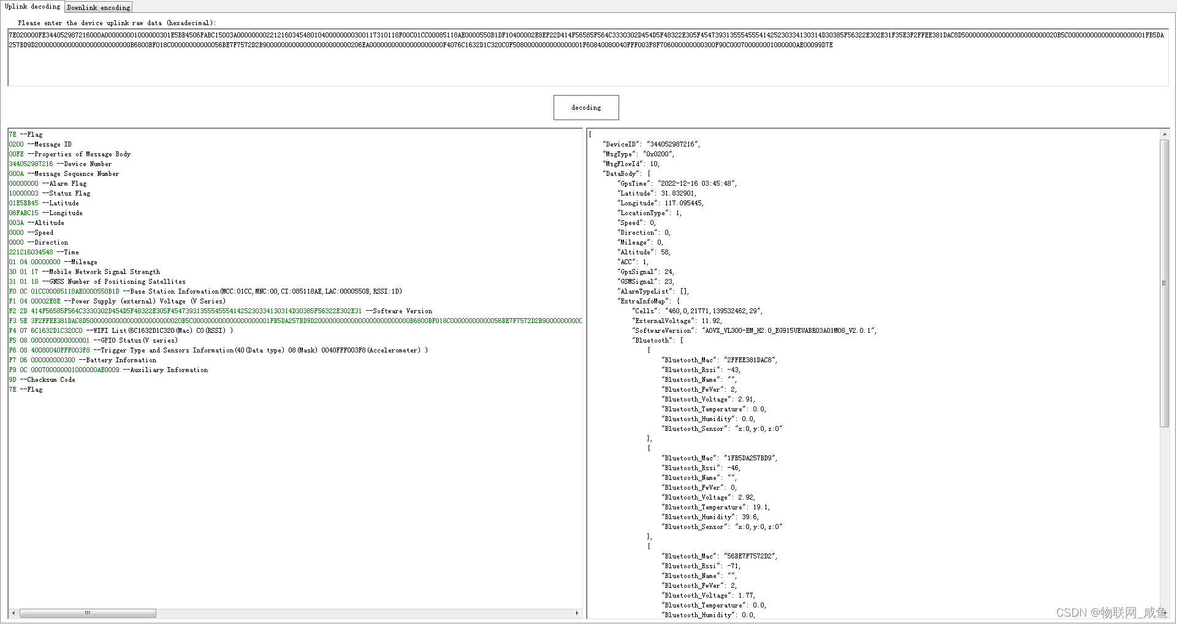Select the Checksum Code line
Screen dimensions: 1177x624
(42, 379)
